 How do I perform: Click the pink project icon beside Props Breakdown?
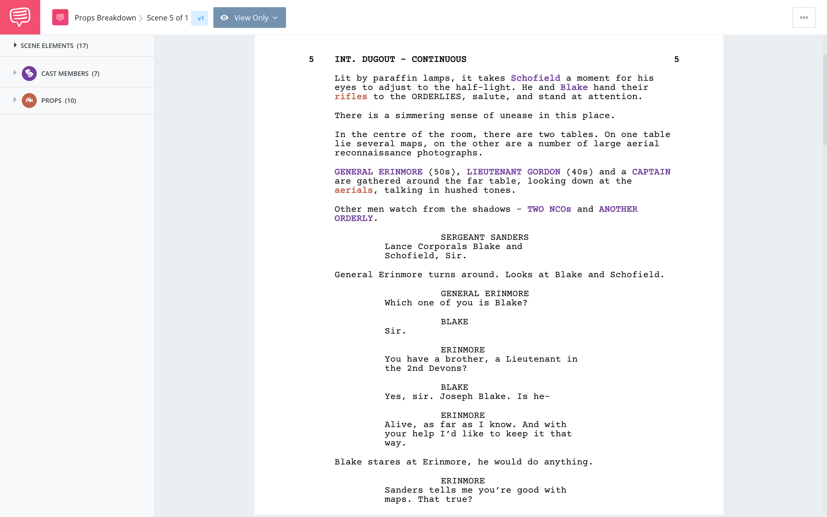pyautogui.click(x=60, y=18)
